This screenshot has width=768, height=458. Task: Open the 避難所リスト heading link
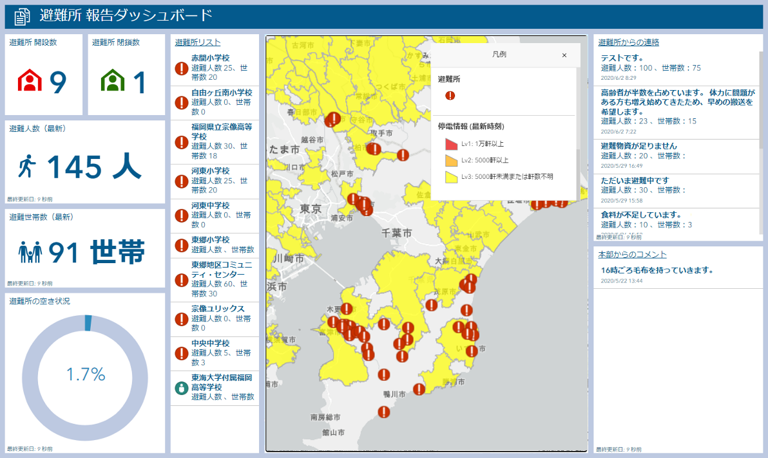[x=197, y=42]
